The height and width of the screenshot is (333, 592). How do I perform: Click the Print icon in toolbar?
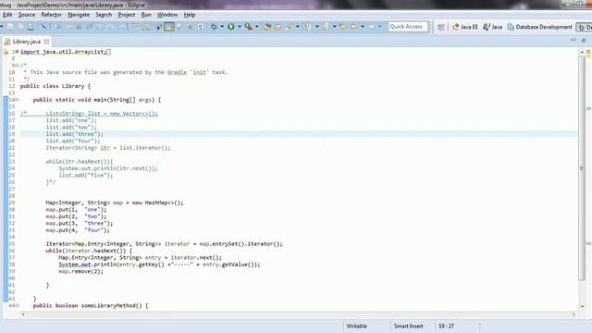tap(31, 27)
